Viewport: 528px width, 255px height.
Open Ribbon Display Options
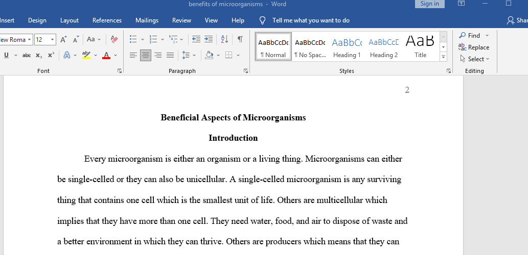[462, 4]
